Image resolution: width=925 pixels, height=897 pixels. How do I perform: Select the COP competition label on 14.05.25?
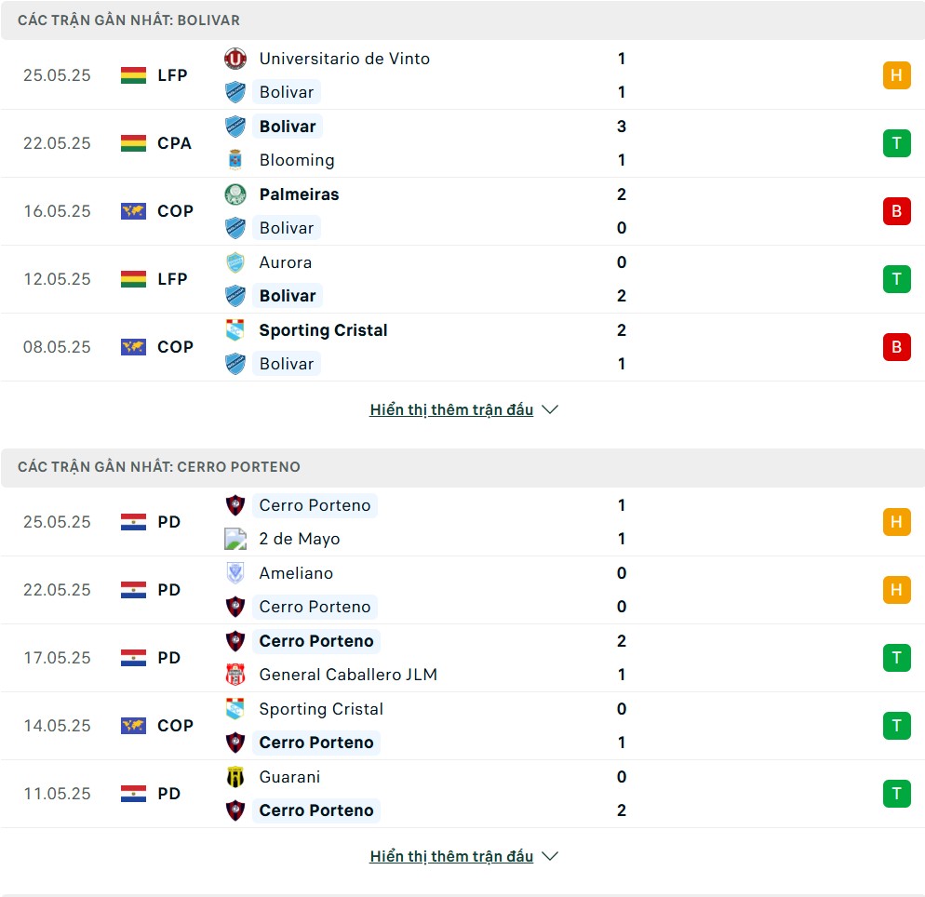[x=175, y=726]
